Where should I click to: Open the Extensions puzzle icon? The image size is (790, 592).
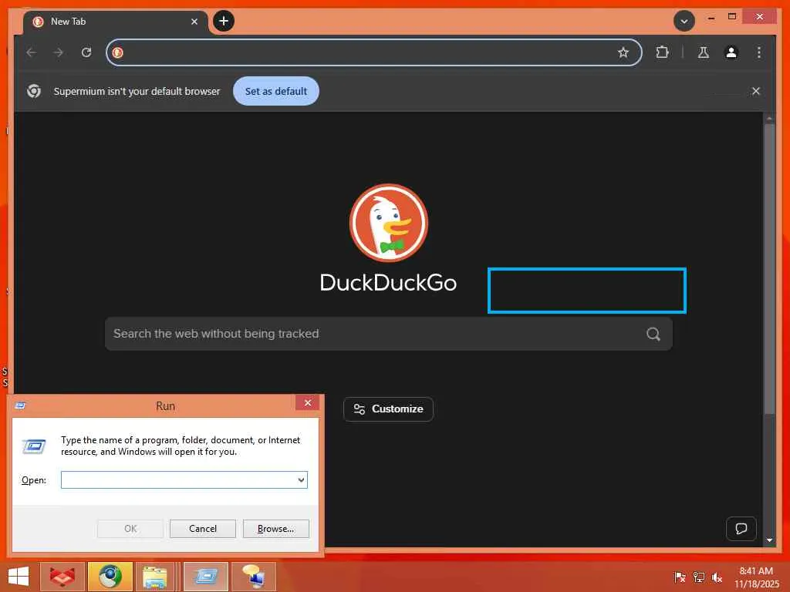pyautogui.click(x=662, y=52)
